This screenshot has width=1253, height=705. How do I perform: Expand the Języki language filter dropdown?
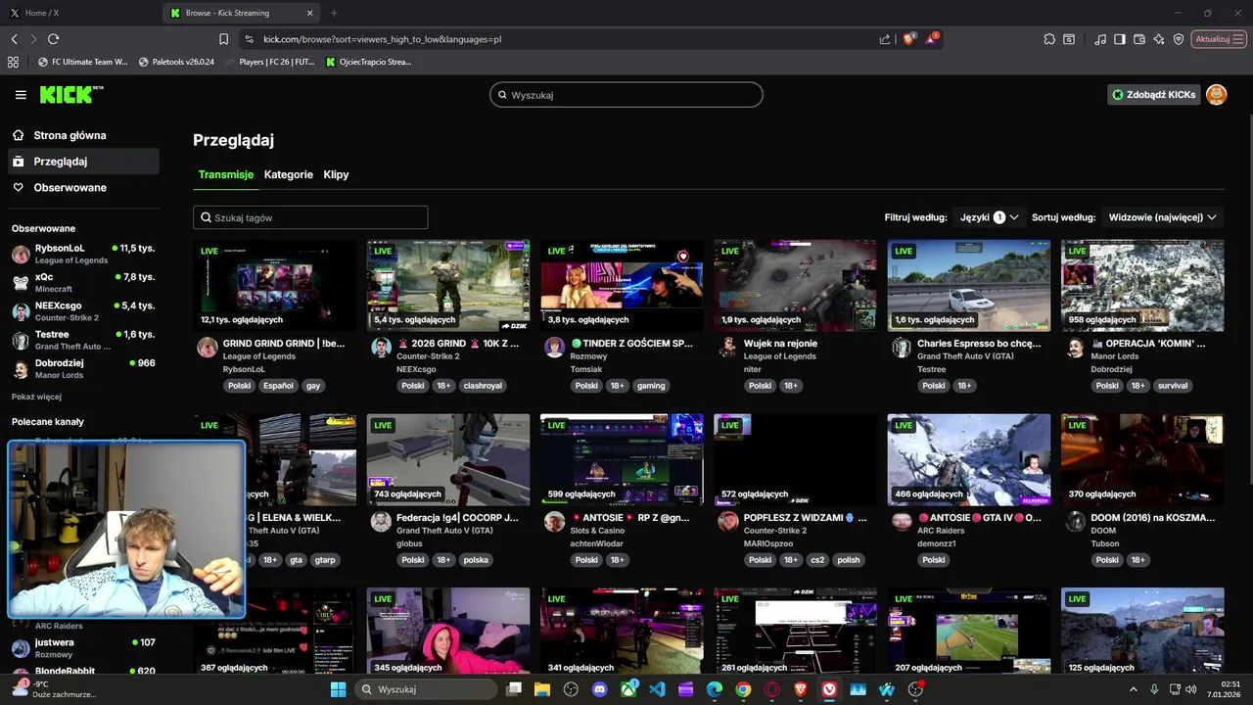pyautogui.click(x=989, y=217)
